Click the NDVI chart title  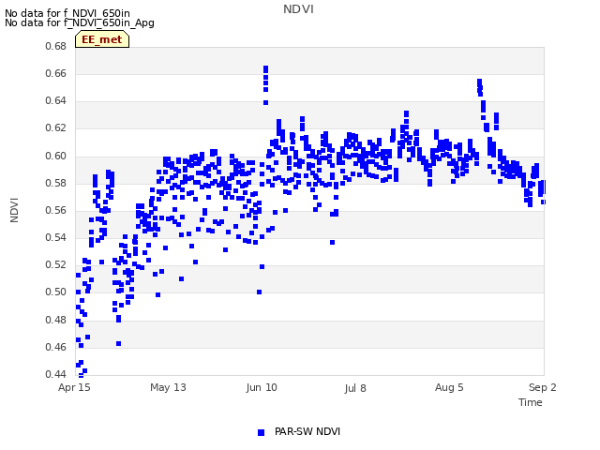[298, 9]
